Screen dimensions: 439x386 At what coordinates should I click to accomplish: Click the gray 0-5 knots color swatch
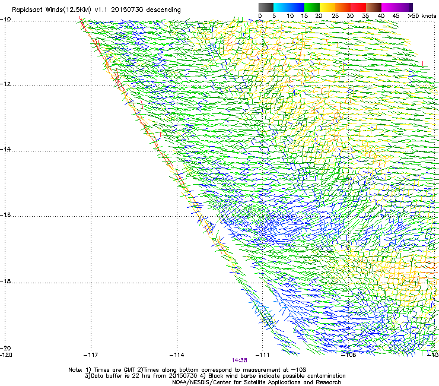[266, 7]
